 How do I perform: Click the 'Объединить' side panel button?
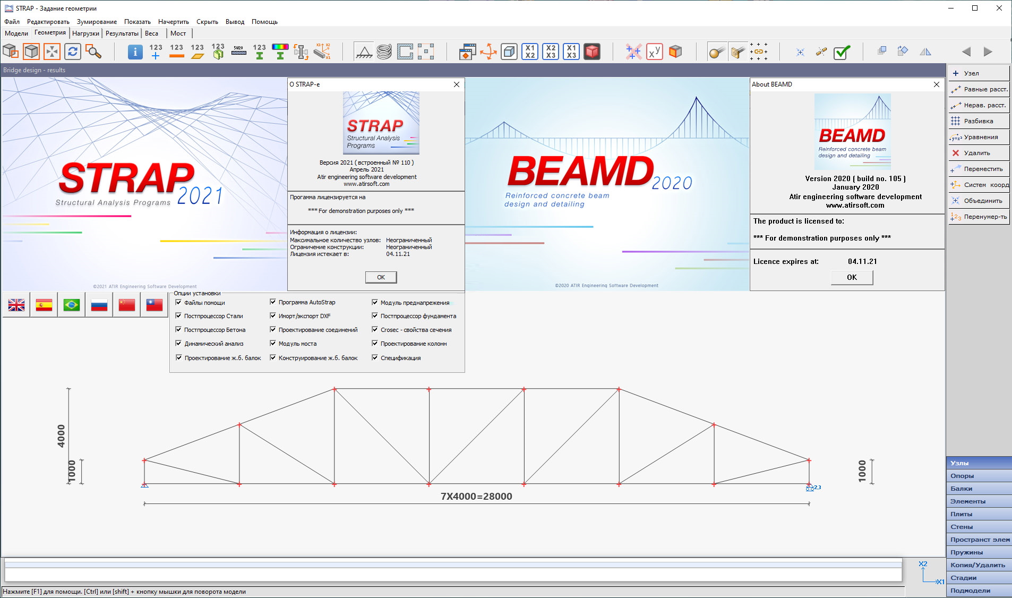[979, 201]
